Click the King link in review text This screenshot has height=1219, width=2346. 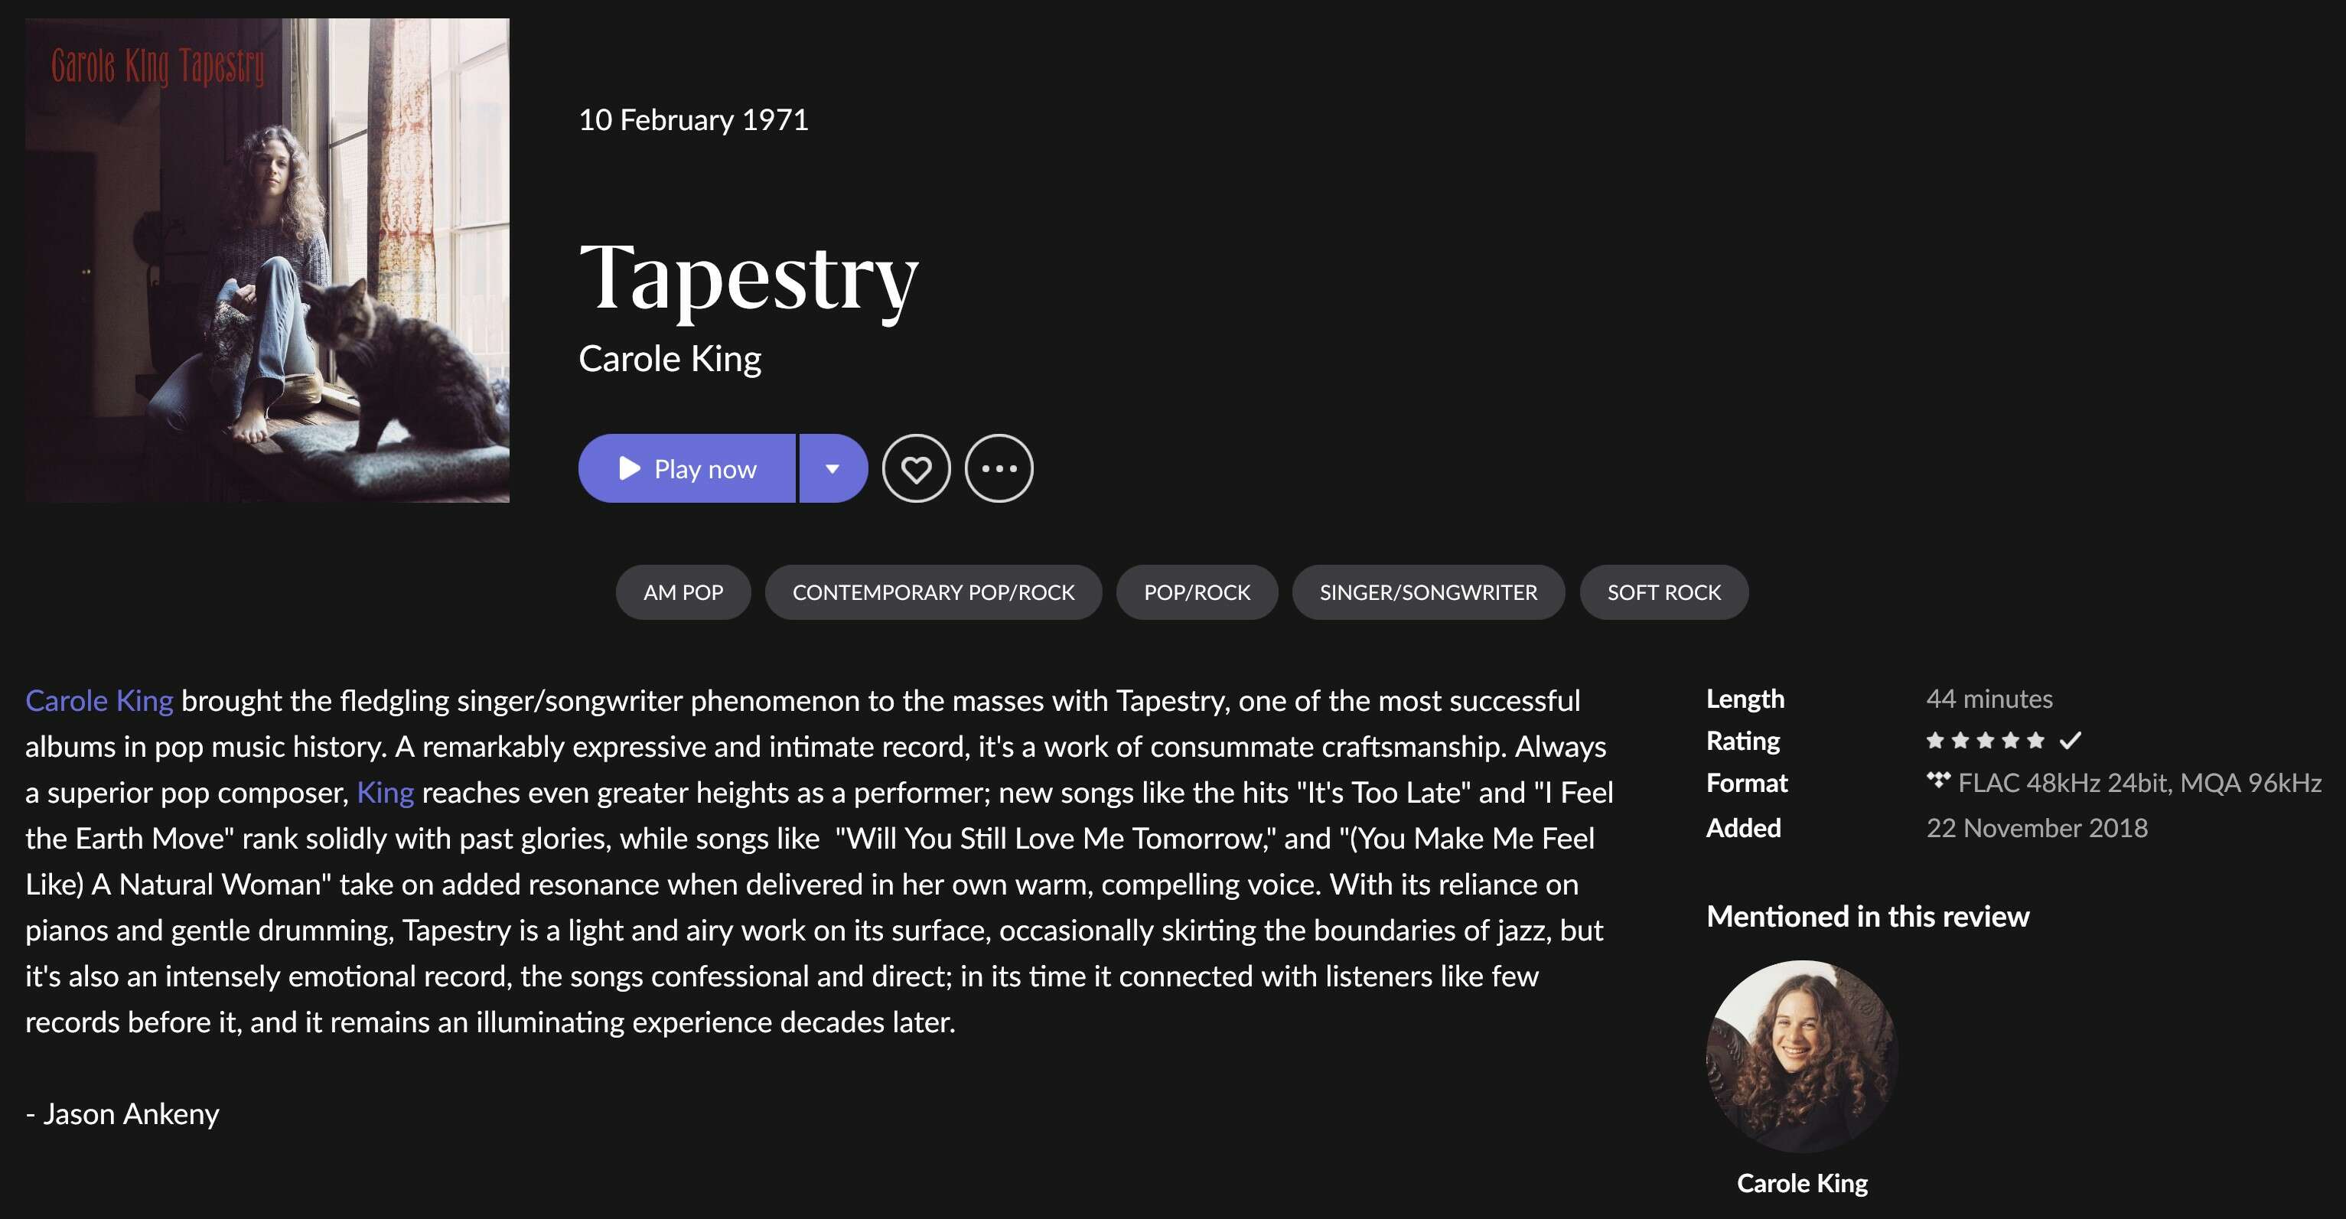[x=385, y=793]
